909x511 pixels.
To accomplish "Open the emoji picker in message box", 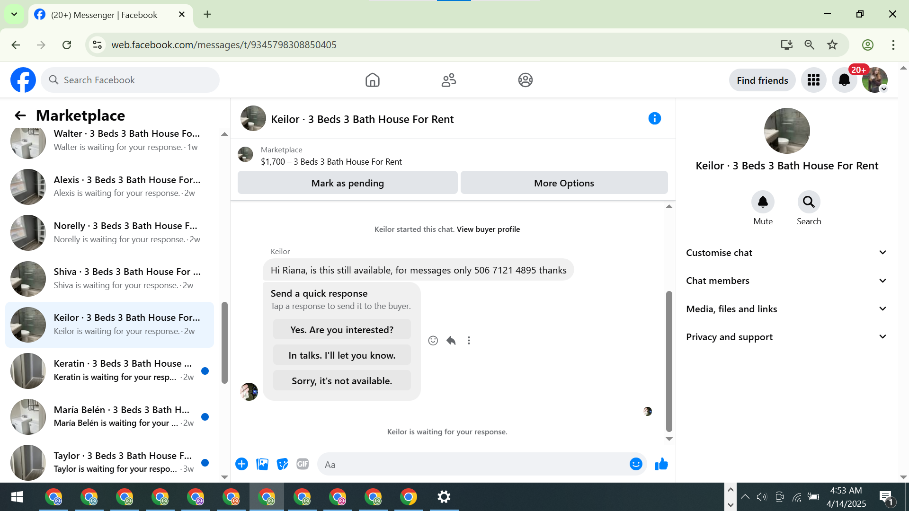I will [x=635, y=464].
